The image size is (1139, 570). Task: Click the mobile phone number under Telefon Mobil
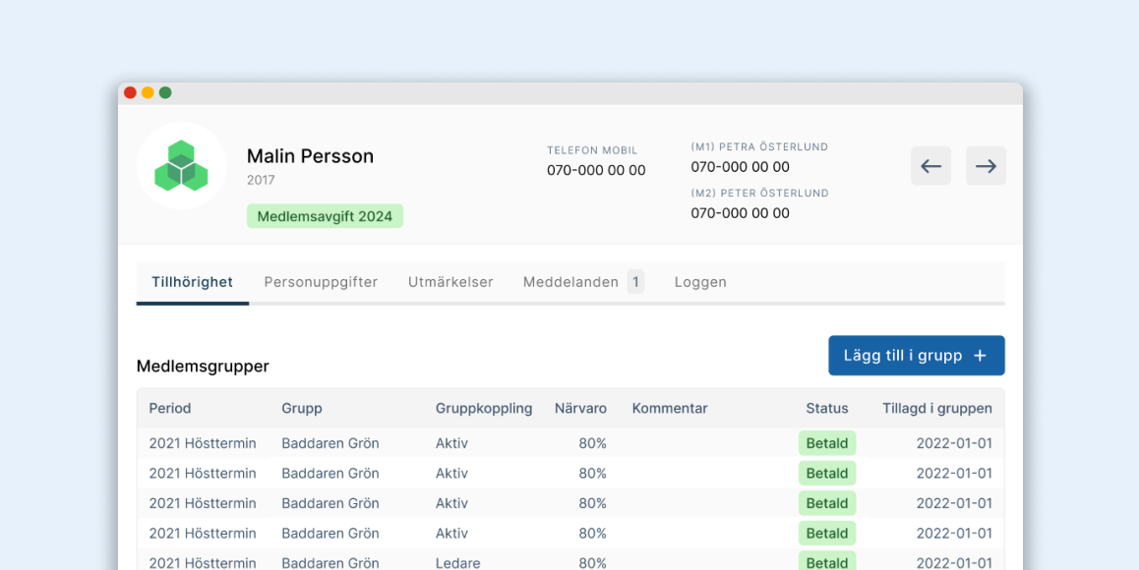pyautogui.click(x=596, y=170)
